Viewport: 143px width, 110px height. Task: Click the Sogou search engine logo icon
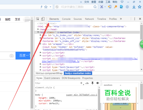click(57, 7)
